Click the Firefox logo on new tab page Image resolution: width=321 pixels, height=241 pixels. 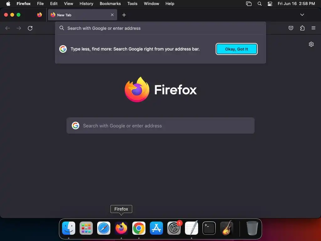tap(137, 89)
